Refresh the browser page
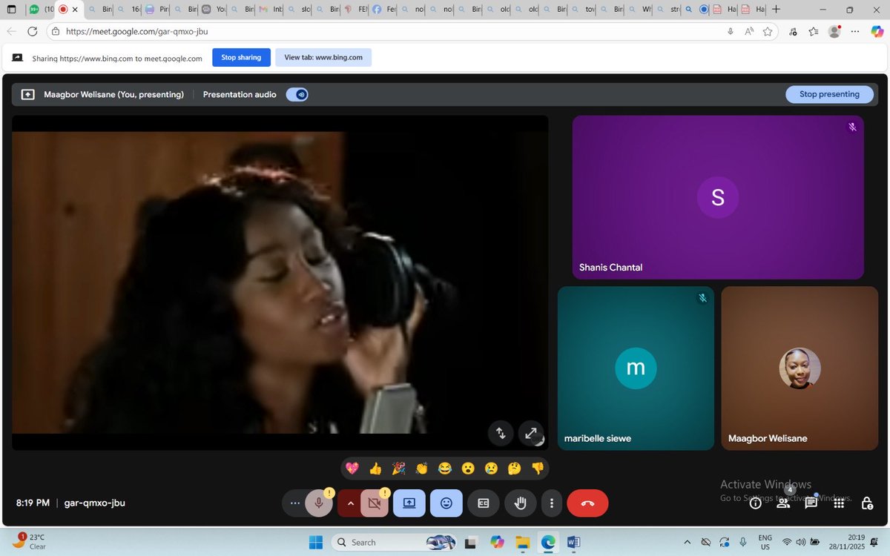890x556 pixels. coord(32,32)
